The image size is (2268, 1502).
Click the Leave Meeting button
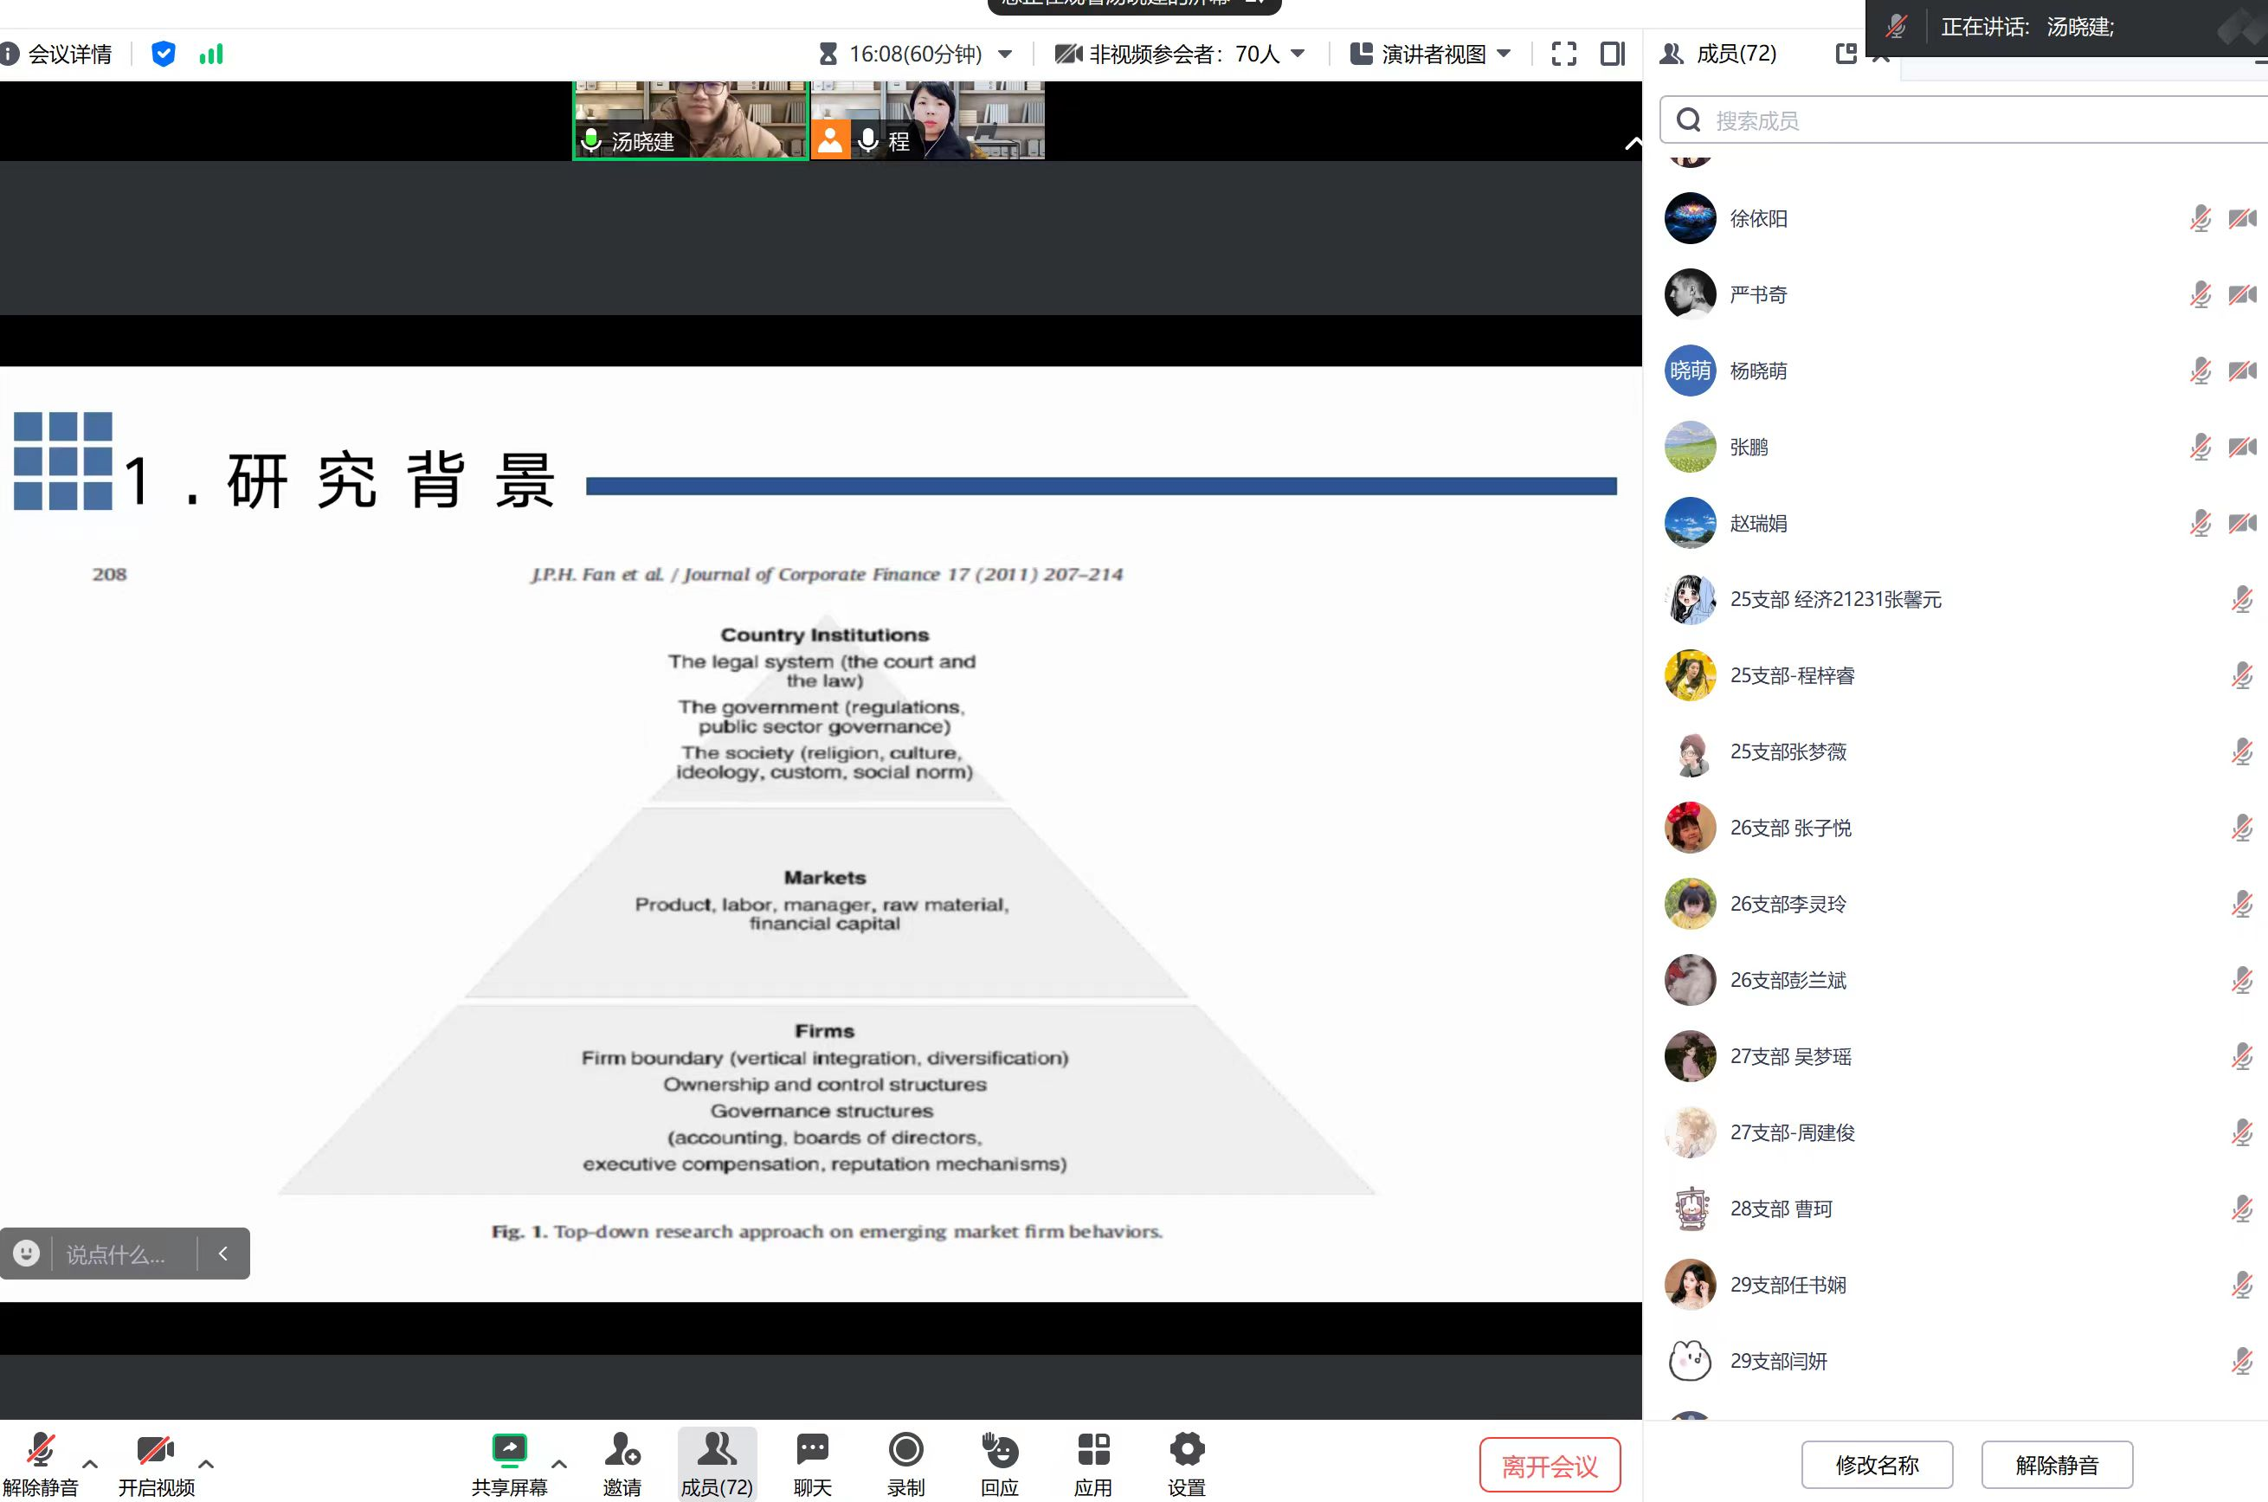tap(1549, 1466)
